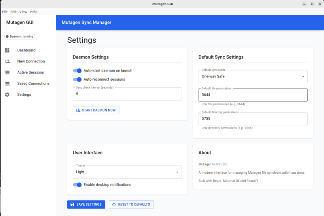This screenshot has width=324, height=216.
Task: Click the Default file permissions field
Action: pos(253,95)
